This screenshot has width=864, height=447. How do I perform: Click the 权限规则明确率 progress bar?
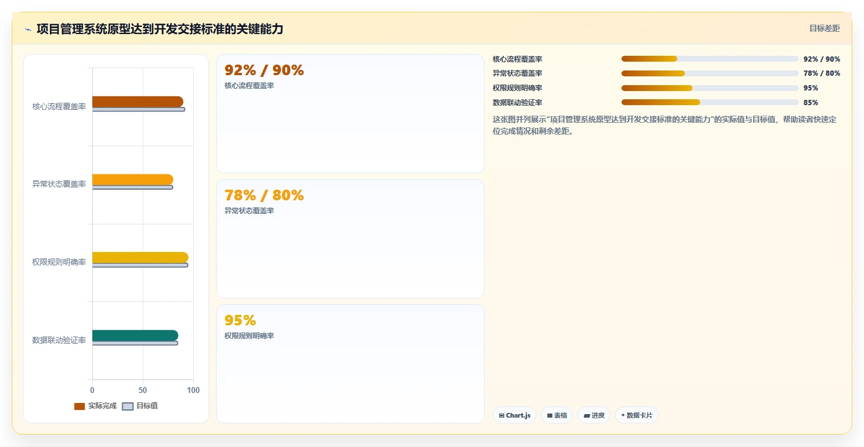click(x=710, y=88)
